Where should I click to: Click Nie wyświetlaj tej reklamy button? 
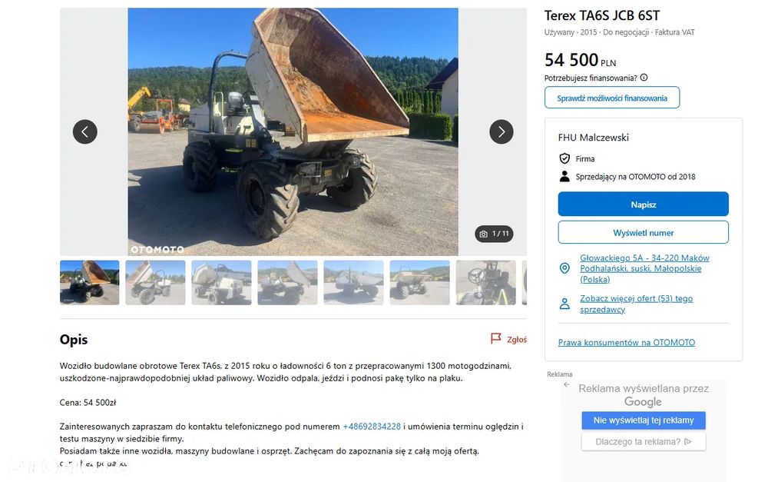point(644,421)
